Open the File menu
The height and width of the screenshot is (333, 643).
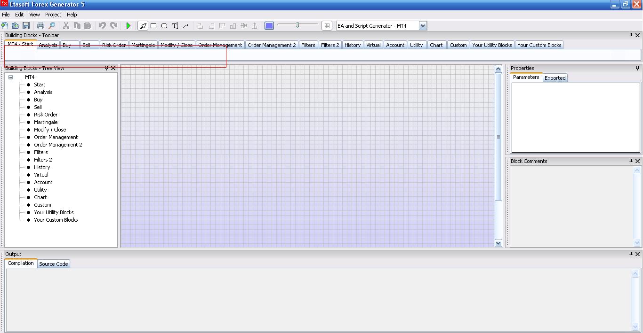click(x=6, y=15)
